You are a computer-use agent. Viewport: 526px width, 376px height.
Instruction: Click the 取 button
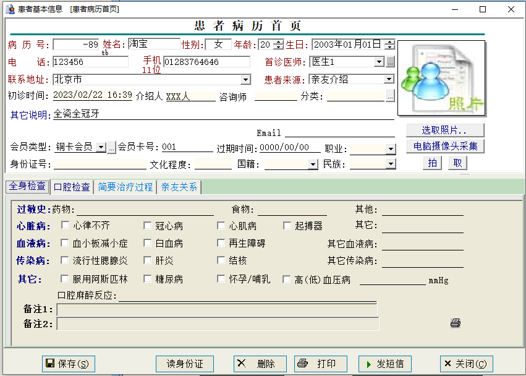pyautogui.click(x=457, y=163)
